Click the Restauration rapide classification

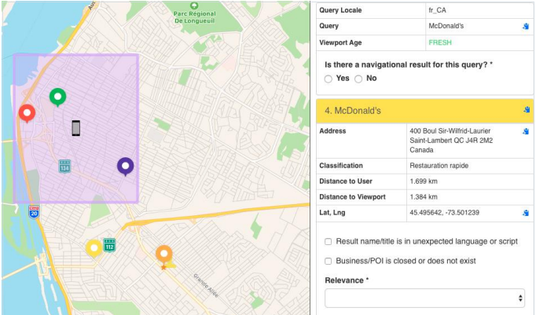tap(439, 166)
